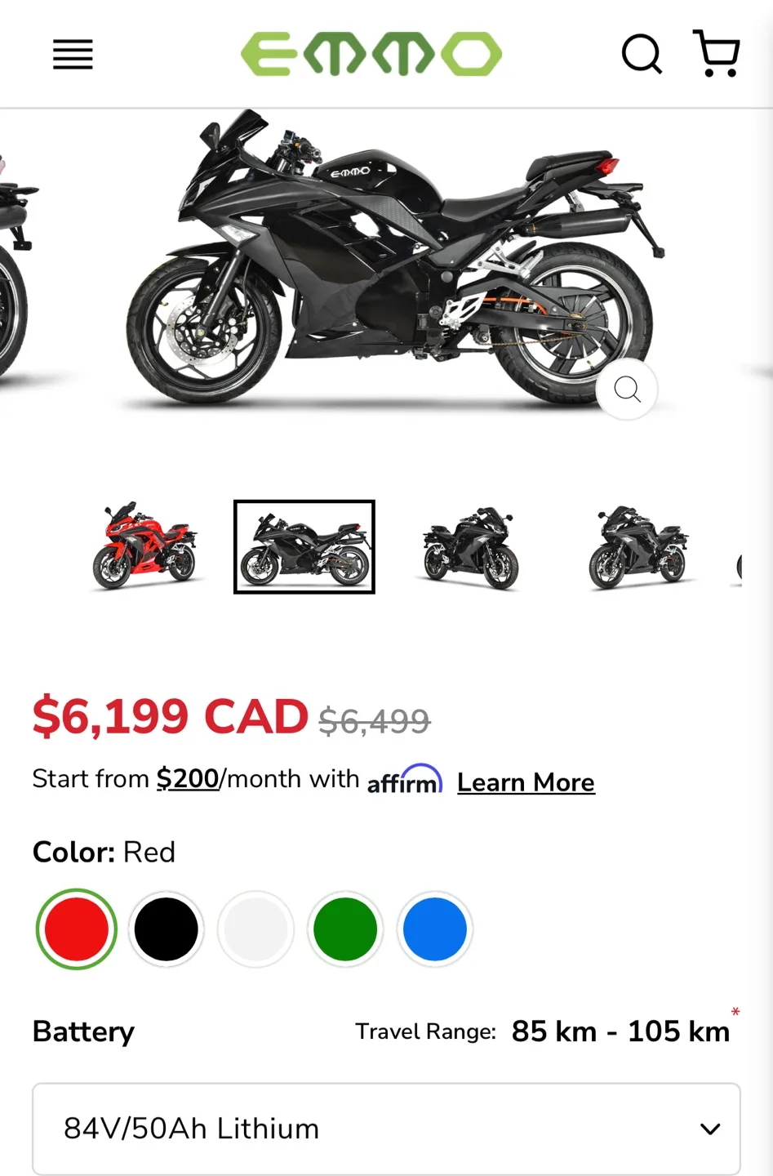Open the 84V/50Ah Lithium battery dropdown
The width and height of the screenshot is (773, 1176).
[x=386, y=1129]
